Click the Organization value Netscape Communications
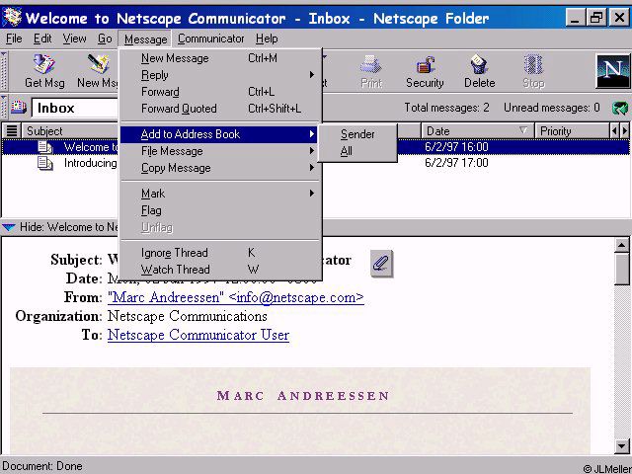 [x=188, y=316]
